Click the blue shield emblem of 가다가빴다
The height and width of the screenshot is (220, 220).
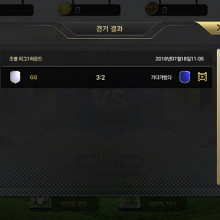(185, 77)
